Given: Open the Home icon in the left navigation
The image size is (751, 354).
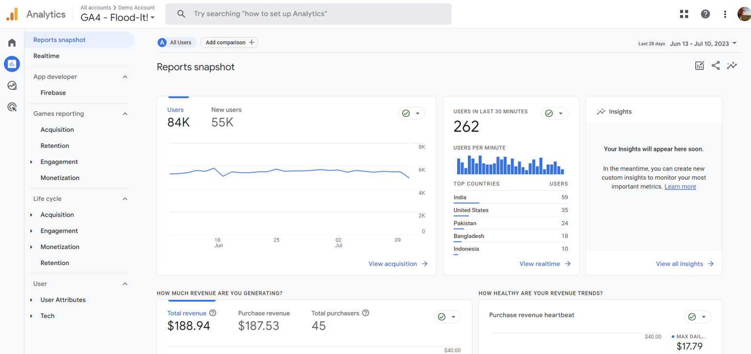Looking at the screenshot, I should click(x=12, y=42).
